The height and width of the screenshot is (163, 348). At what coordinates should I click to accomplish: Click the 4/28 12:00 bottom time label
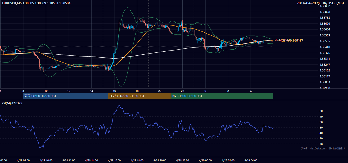click(x=69, y=160)
